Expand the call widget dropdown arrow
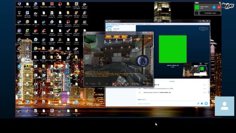The width and height of the screenshot is (236, 133). (x=197, y=13)
